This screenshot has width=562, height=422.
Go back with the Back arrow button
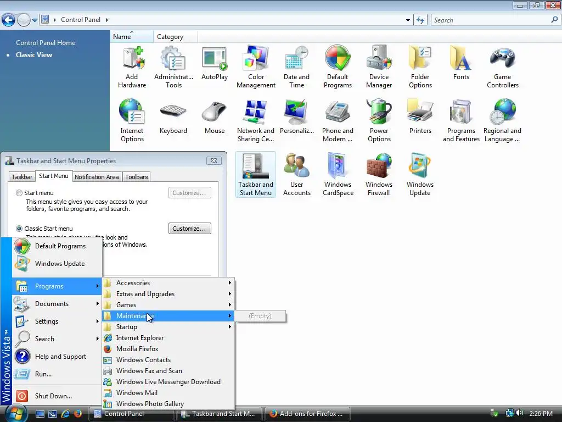9,20
